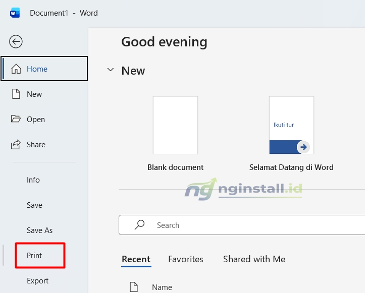The height and width of the screenshot is (293, 365).
Task: Click the file-type icon column header
Action: click(134, 287)
